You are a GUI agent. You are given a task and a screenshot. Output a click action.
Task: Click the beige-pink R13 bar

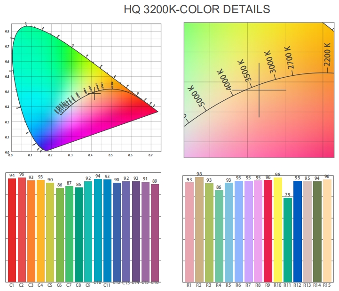tap(307, 232)
